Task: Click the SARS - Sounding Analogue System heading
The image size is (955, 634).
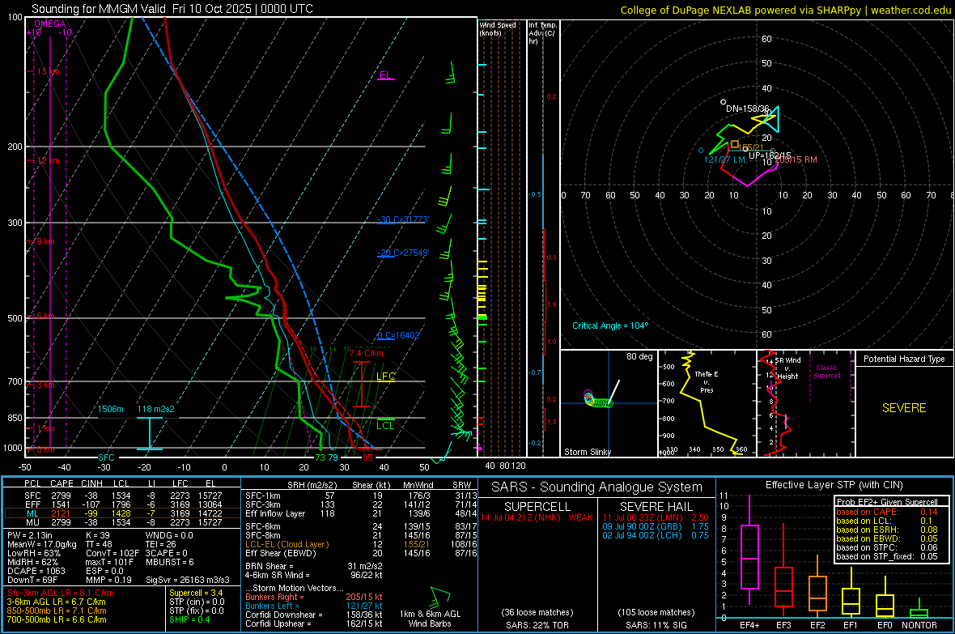Action: pyautogui.click(x=596, y=487)
